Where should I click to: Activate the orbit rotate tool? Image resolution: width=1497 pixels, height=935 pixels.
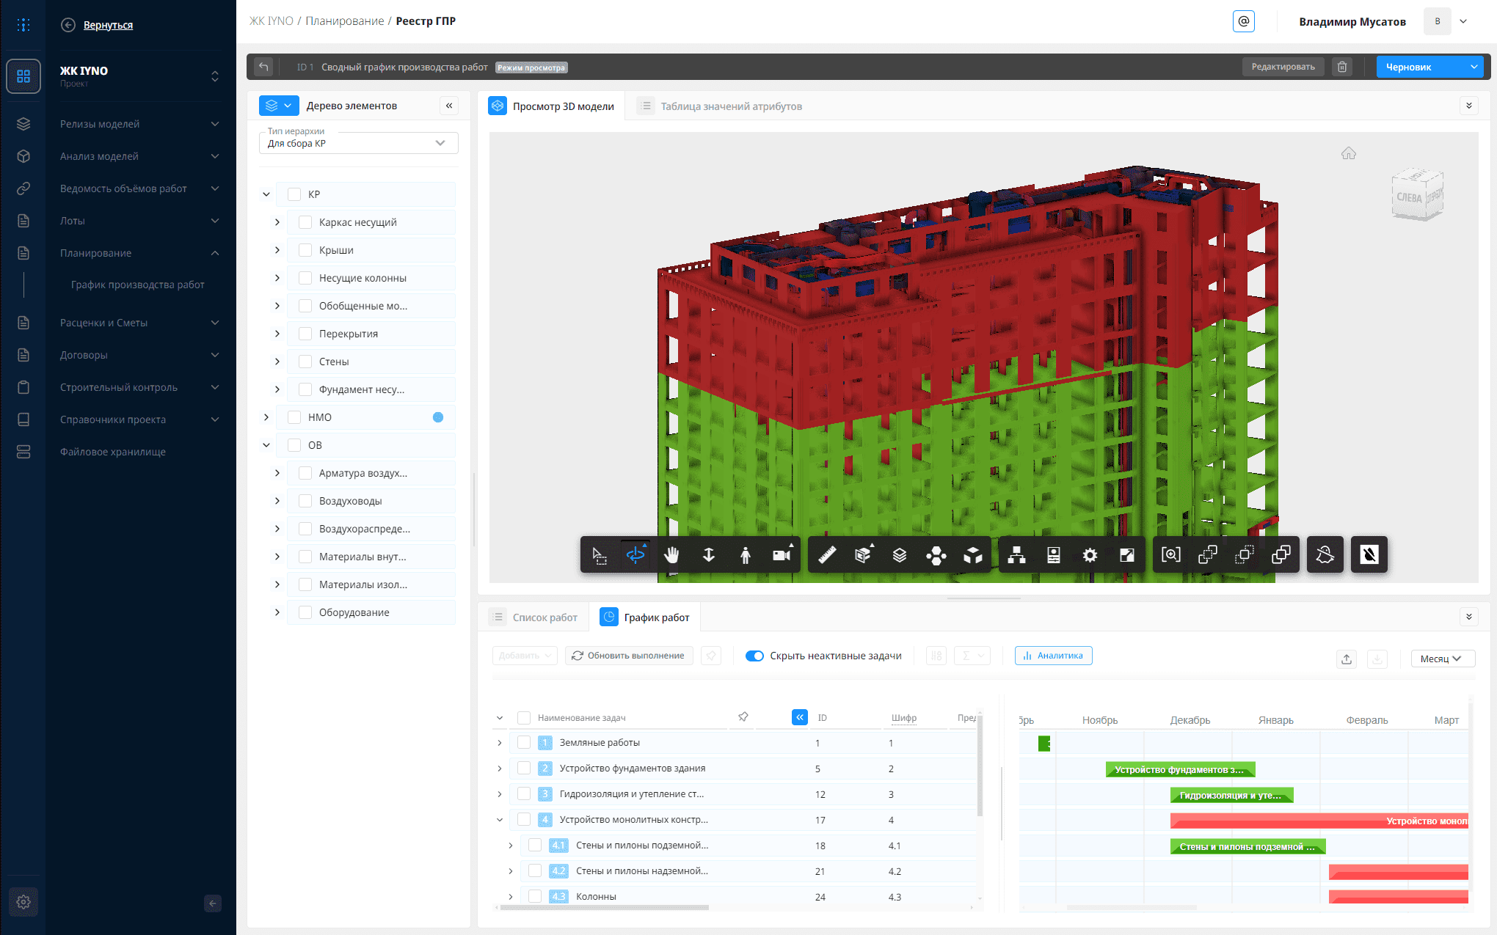click(635, 555)
